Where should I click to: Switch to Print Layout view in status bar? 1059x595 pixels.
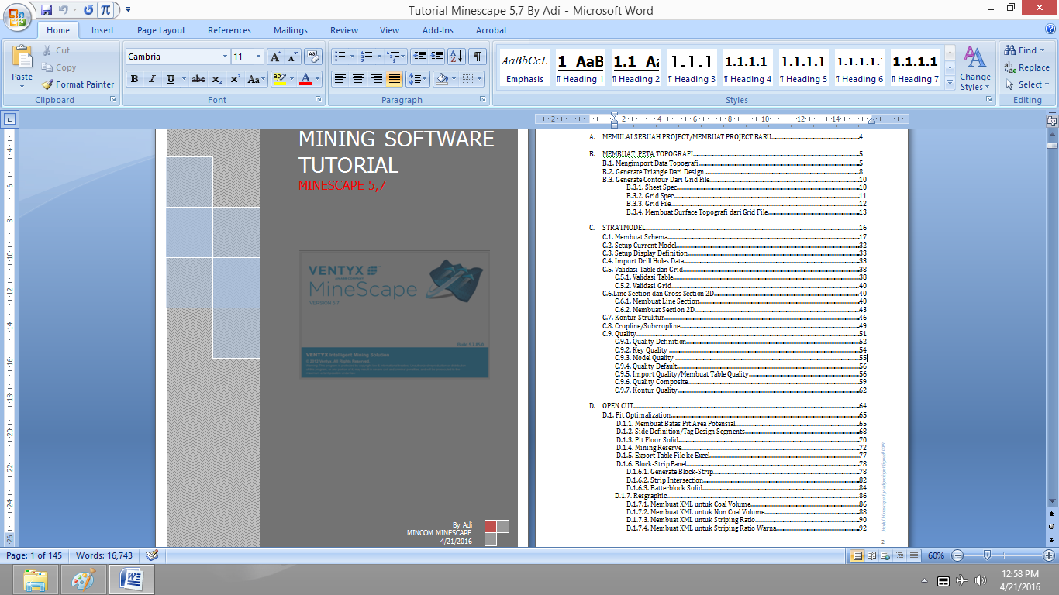[858, 555]
